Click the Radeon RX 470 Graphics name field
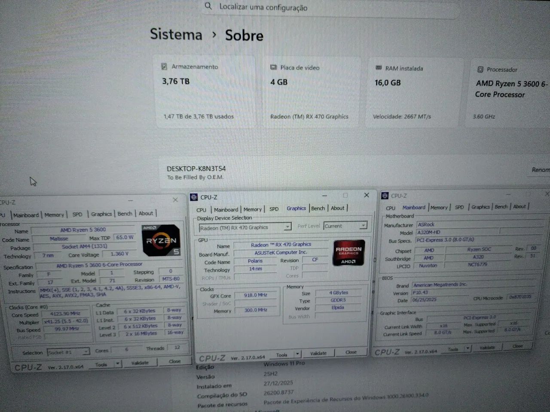Viewport: 550px width, 412px height. [281, 244]
